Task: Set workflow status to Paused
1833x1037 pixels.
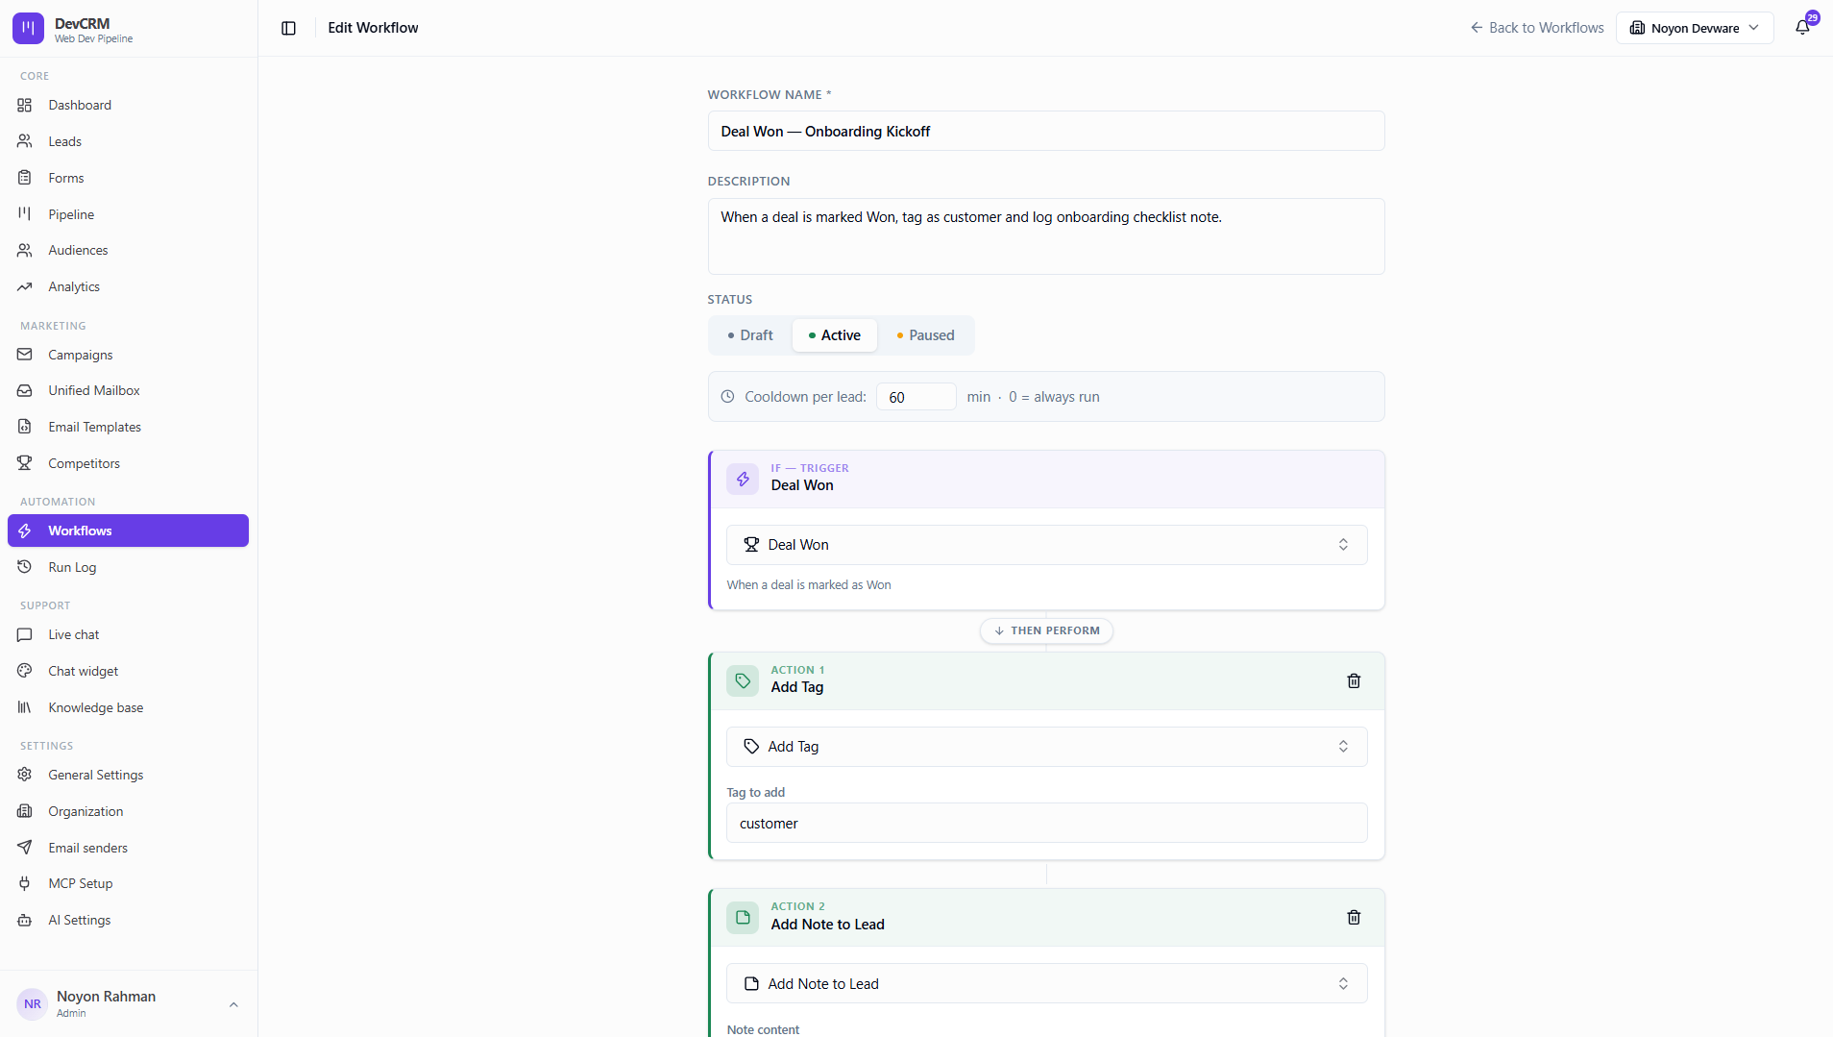Action: point(925,335)
